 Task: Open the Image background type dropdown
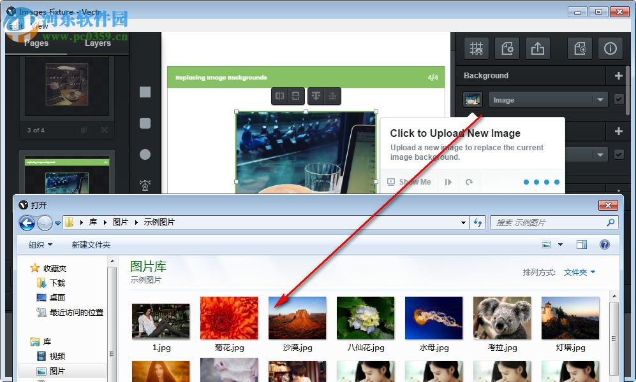(x=547, y=99)
